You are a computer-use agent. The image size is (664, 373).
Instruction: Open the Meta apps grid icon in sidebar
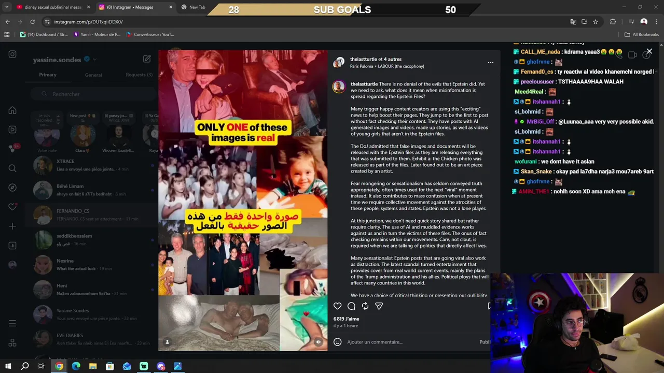coord(12,343)
